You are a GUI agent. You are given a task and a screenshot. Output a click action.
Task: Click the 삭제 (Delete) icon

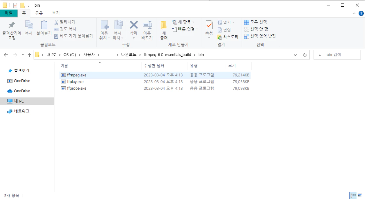(134, 28)
